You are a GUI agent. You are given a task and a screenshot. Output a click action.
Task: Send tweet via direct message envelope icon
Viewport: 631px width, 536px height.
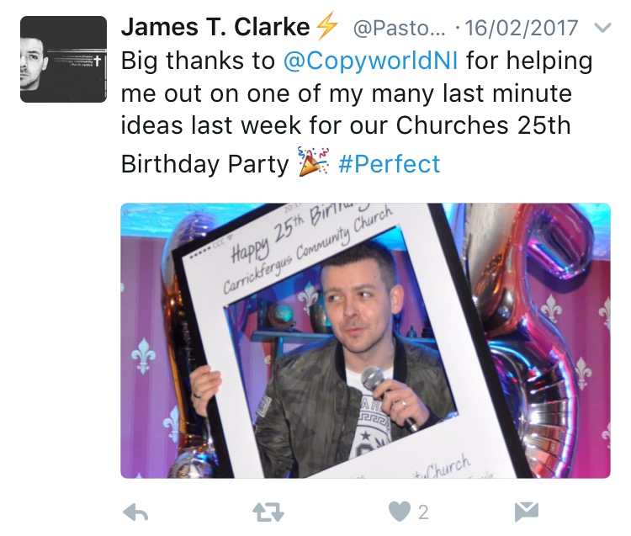[527, 512]
